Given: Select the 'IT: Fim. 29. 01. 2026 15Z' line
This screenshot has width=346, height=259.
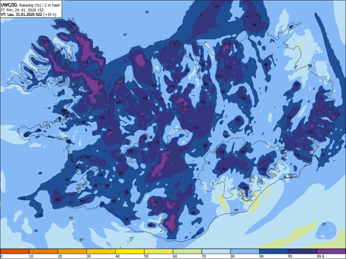Looking at the screenshot, I should pos(22,10).
